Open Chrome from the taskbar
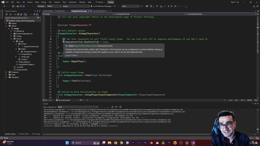 (x=115, y=143)
